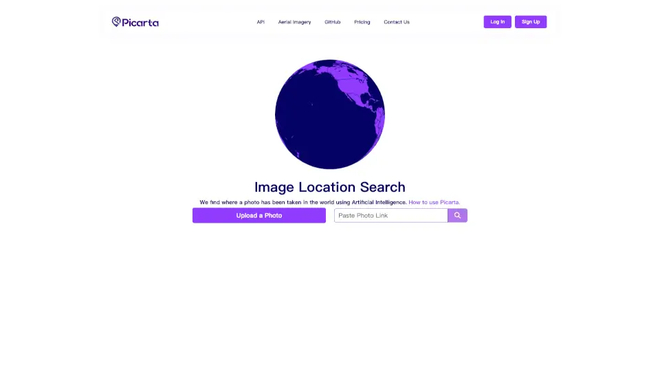Click South America on the globe edge
This screenshot has width=660, height=371.
point(379,120)
